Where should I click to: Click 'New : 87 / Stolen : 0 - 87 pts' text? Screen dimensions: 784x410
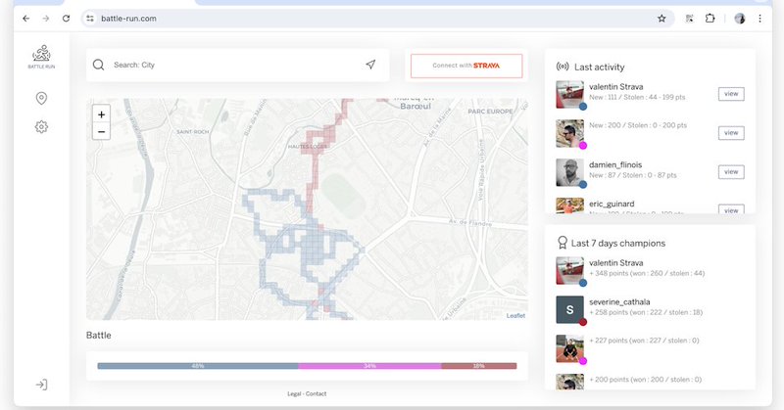point(633,175)
